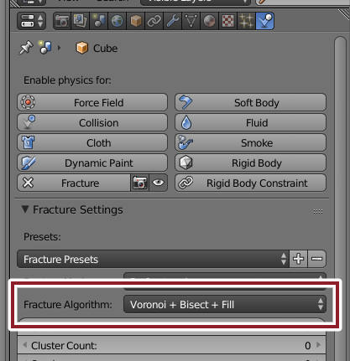350x361 pixels.
Task: Open the Object properties cube icon
Action: pyautogui.click(x=136, y=21)
